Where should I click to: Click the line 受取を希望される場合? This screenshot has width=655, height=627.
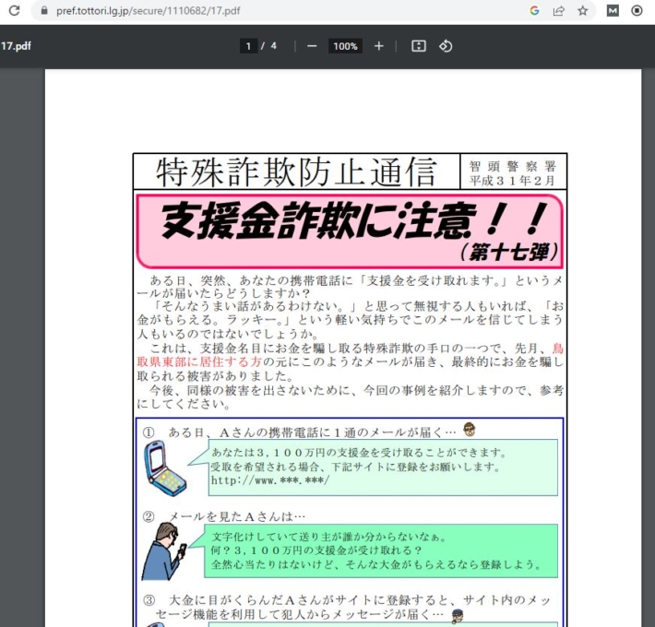355,467
